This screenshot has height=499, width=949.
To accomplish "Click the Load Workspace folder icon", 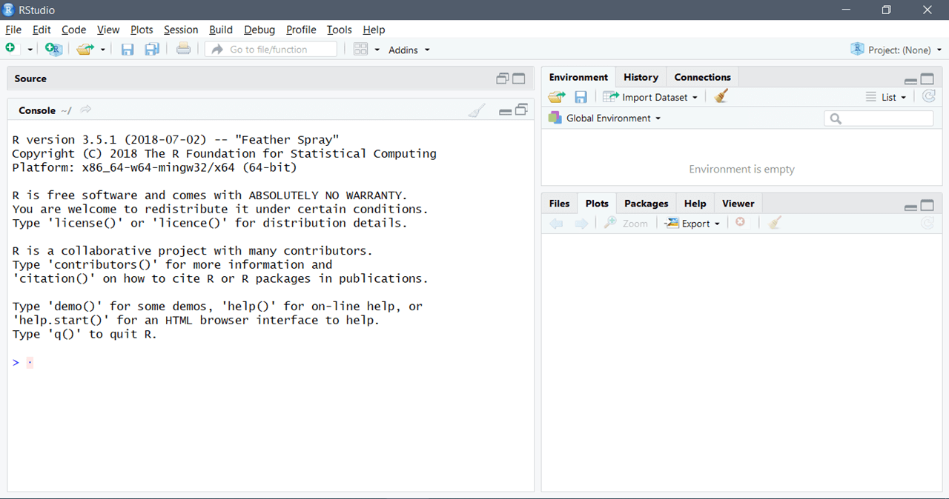I will (x=556, y=97).
